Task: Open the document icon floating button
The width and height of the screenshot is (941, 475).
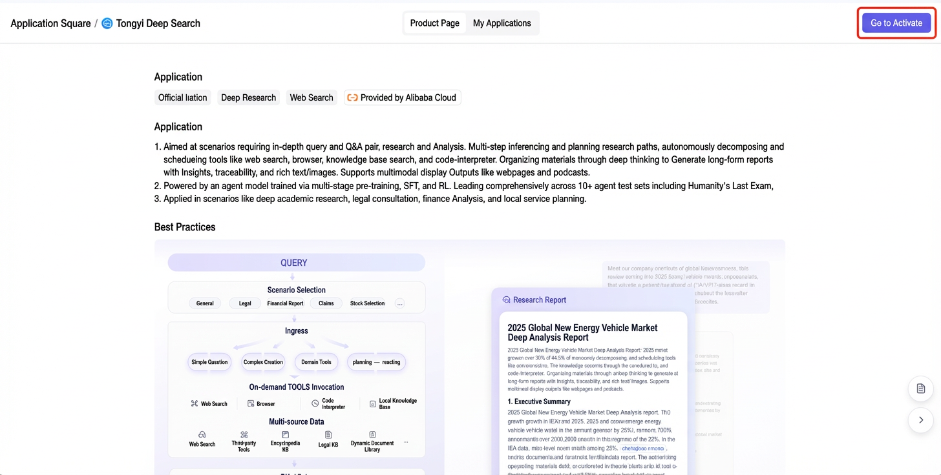Action: 921,389
